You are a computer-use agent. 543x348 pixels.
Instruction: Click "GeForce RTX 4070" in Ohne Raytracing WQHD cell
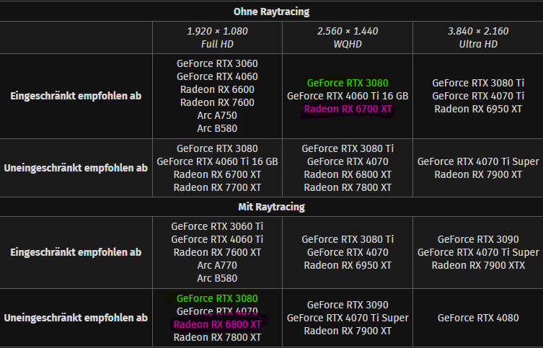[348, 161]
